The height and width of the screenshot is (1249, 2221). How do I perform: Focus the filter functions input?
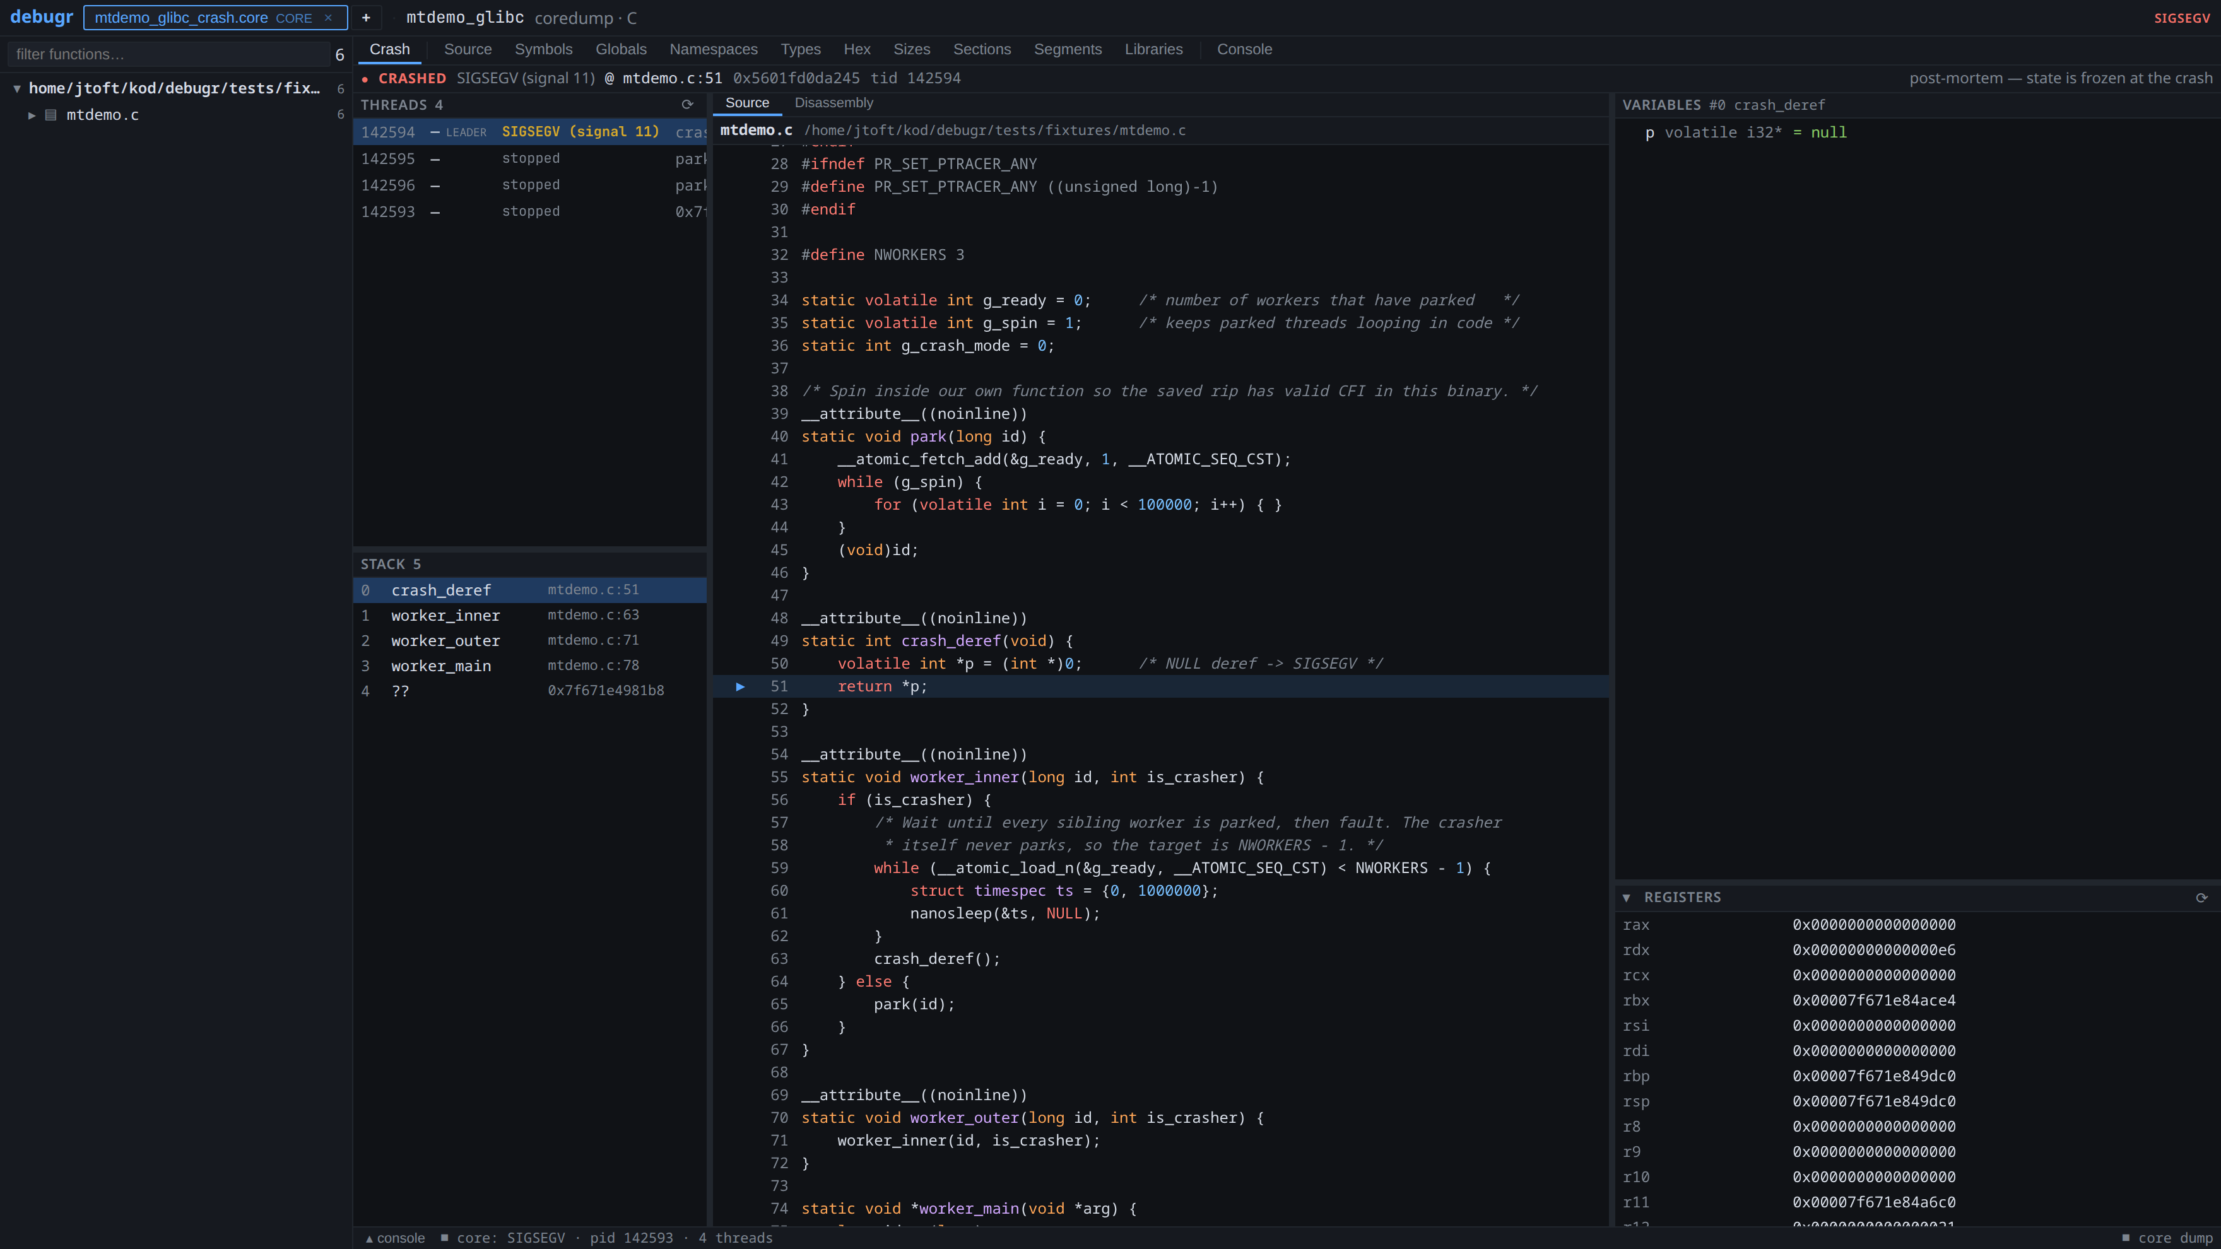click(x=169, y=54)
